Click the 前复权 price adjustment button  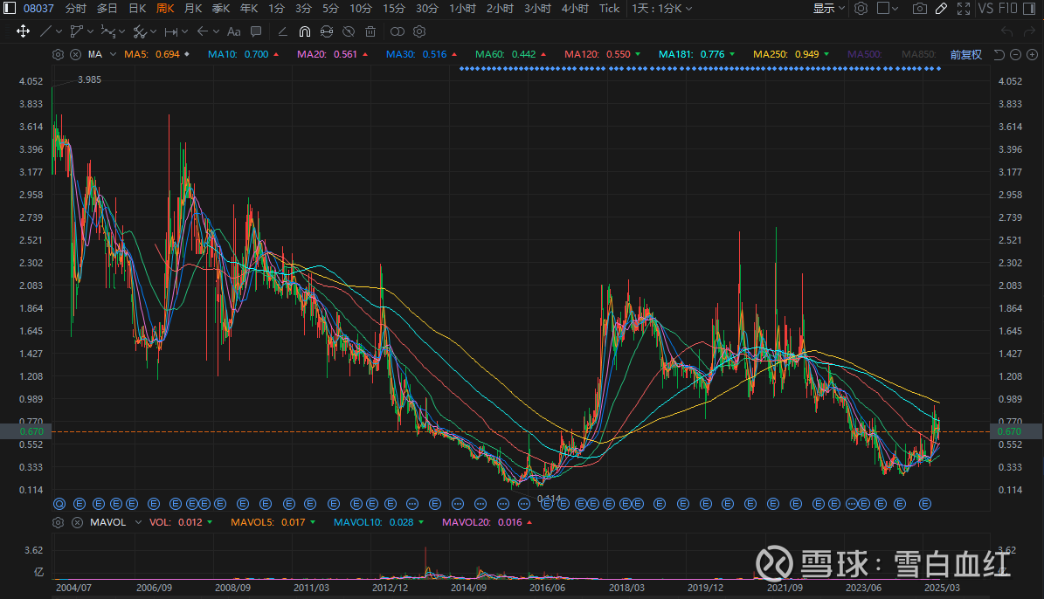(966, 55)
